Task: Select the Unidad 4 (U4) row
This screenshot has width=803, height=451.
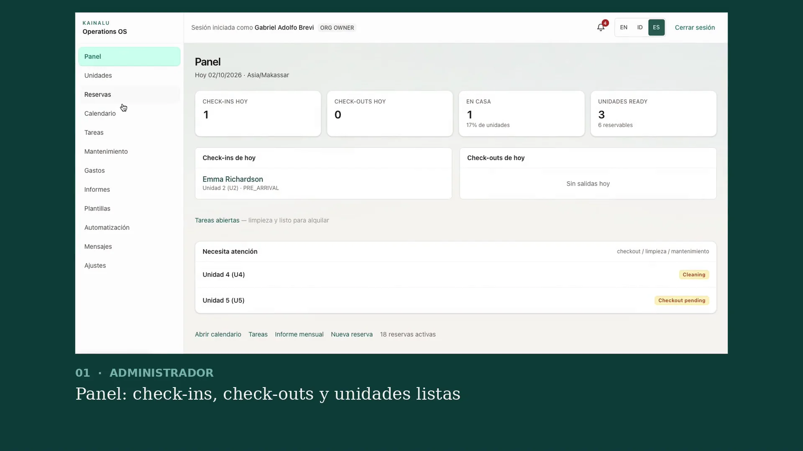Action: (x=455, y=275)
